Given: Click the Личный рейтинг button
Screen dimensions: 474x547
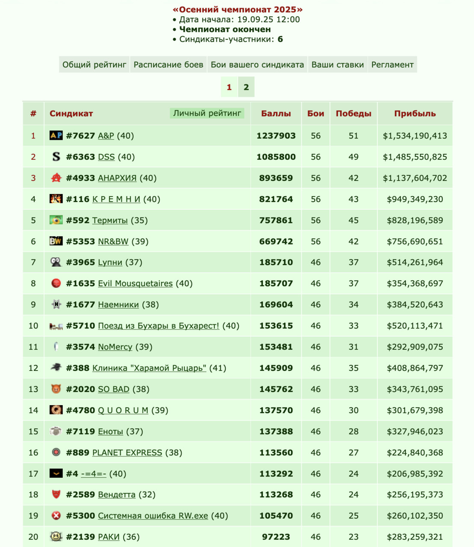Looking at the screenshot, I should tap(207, 113).
